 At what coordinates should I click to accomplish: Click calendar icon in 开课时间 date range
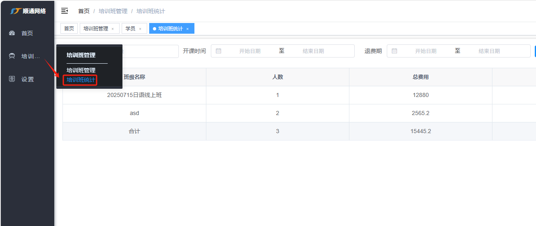coord(218,51)
